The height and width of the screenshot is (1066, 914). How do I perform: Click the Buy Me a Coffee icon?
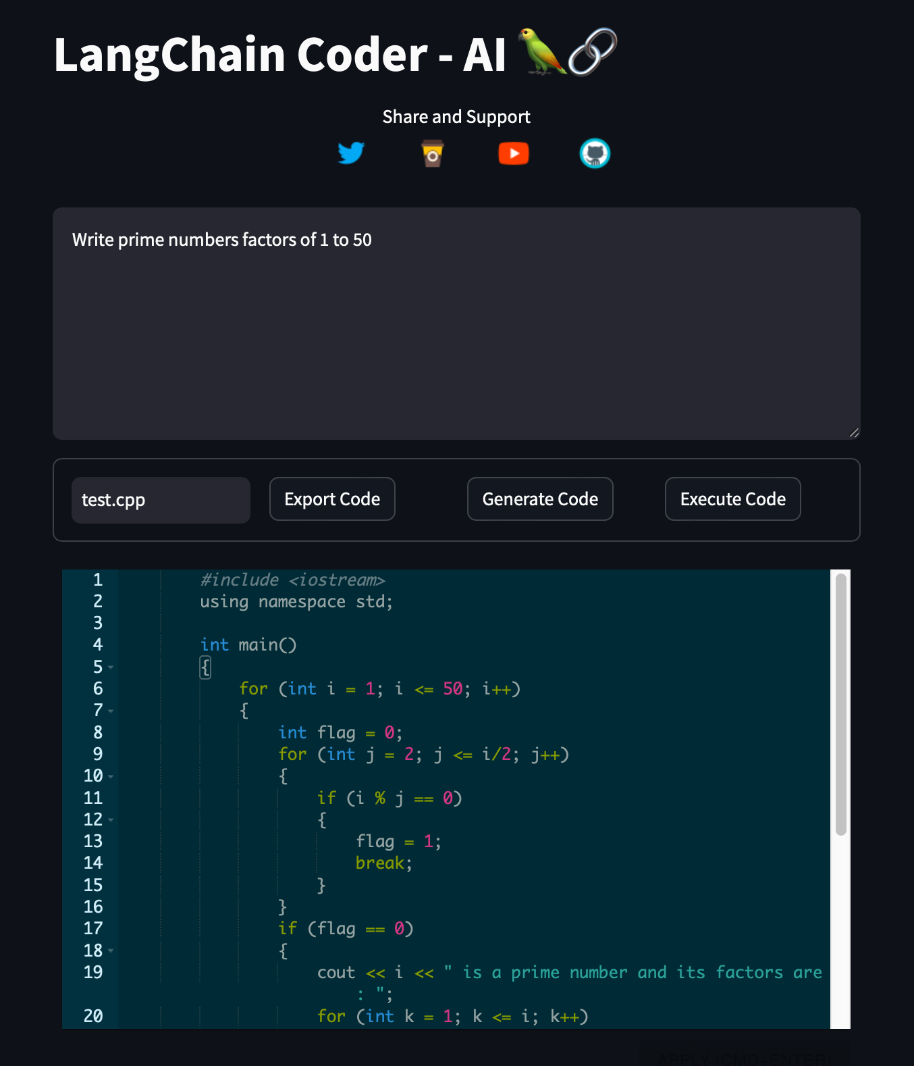[x=432, y=153]
